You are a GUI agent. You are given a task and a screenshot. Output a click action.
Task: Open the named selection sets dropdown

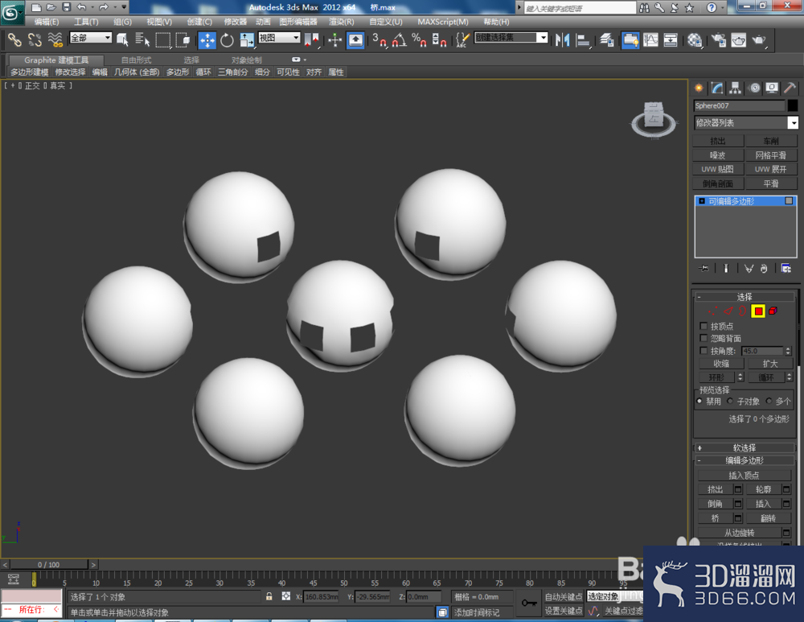tap(511, 38)
